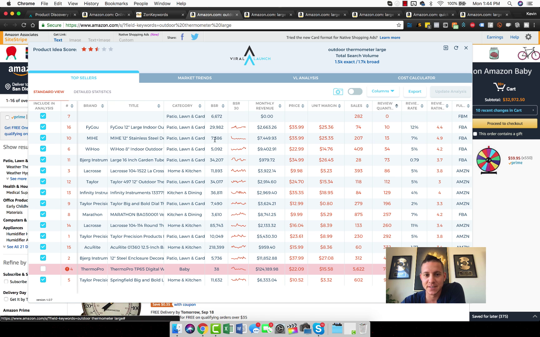Switch to Market Trends tab
540x337 pixels.
point(195,78)
